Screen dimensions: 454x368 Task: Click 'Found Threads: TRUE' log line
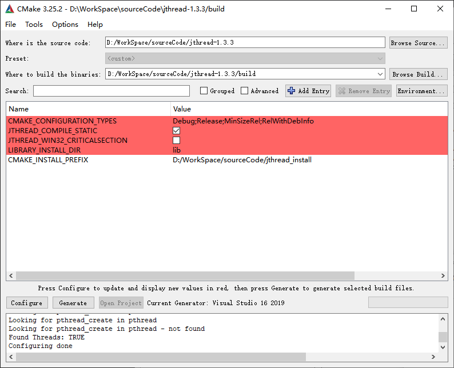click(47, 337)
